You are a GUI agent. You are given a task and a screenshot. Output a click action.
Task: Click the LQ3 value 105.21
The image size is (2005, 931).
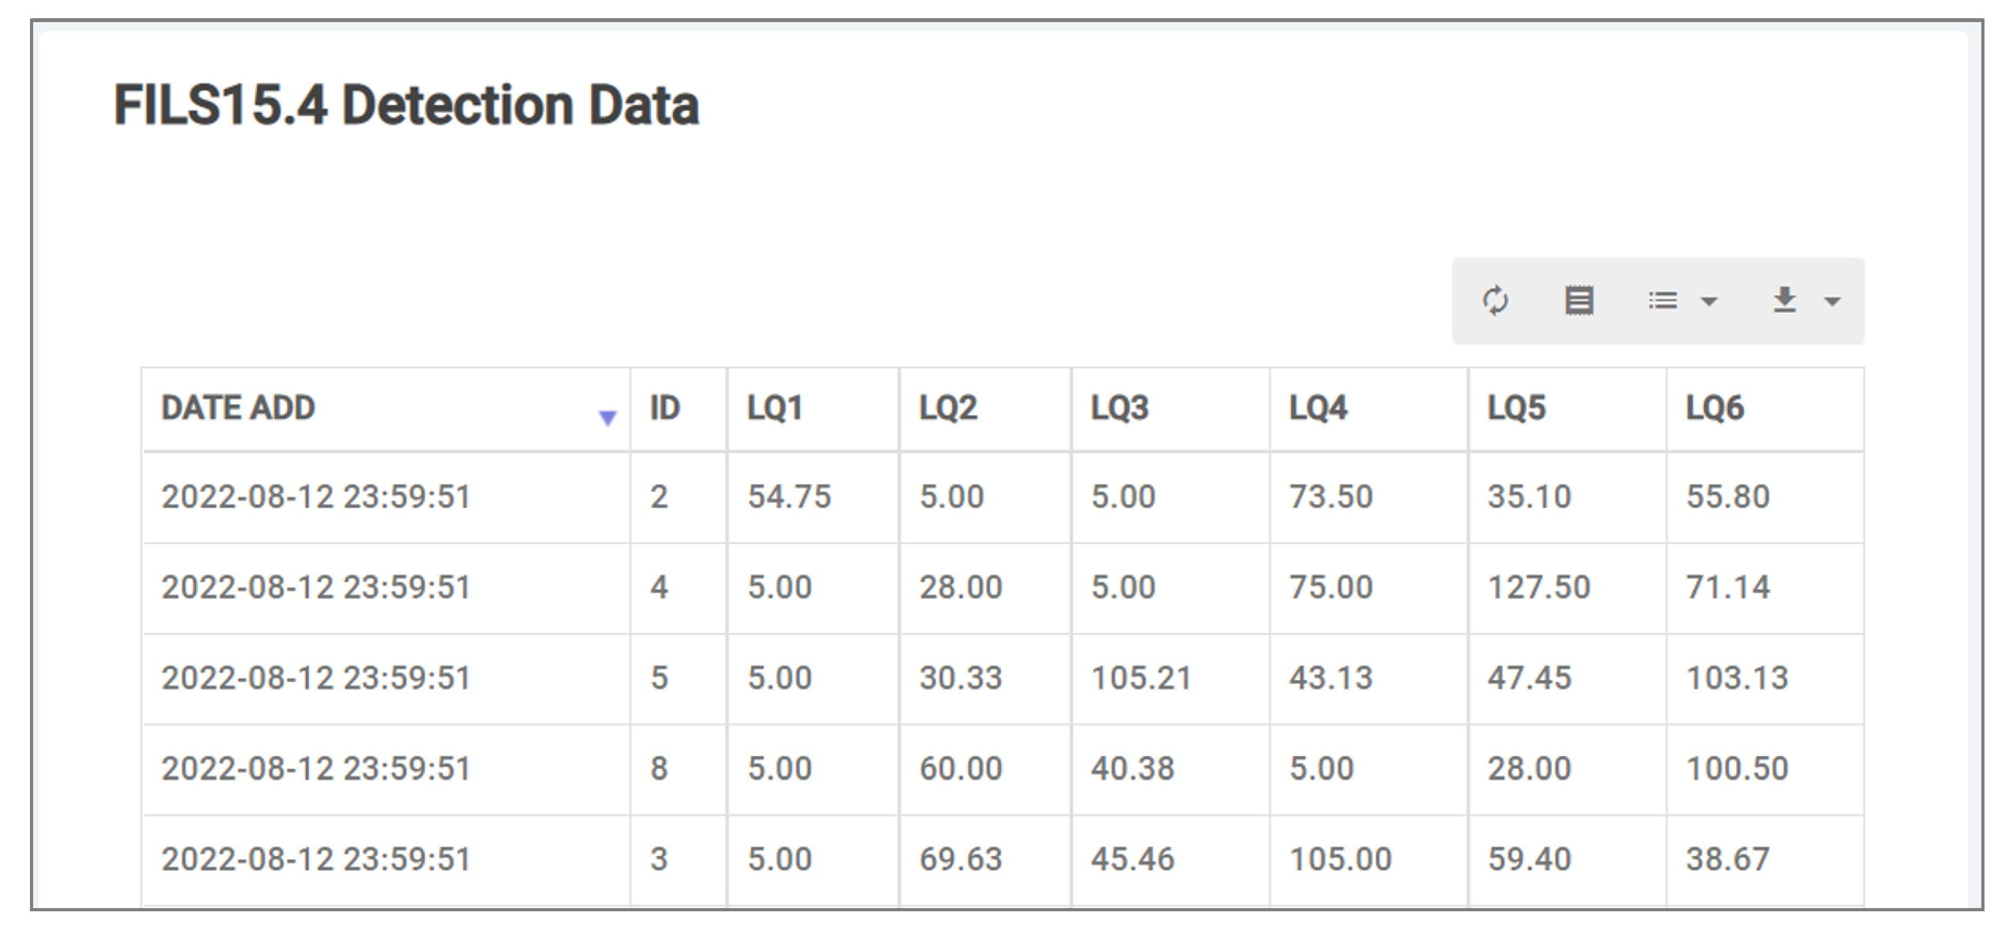[x=1140, y=678]
